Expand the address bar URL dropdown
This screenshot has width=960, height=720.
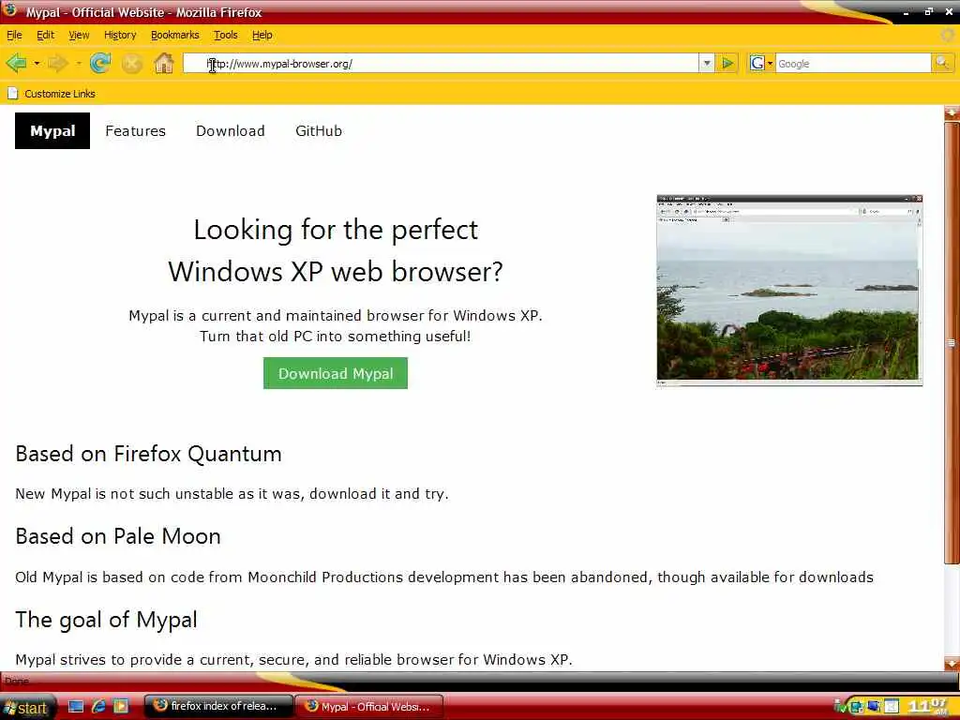coord(707,63)
